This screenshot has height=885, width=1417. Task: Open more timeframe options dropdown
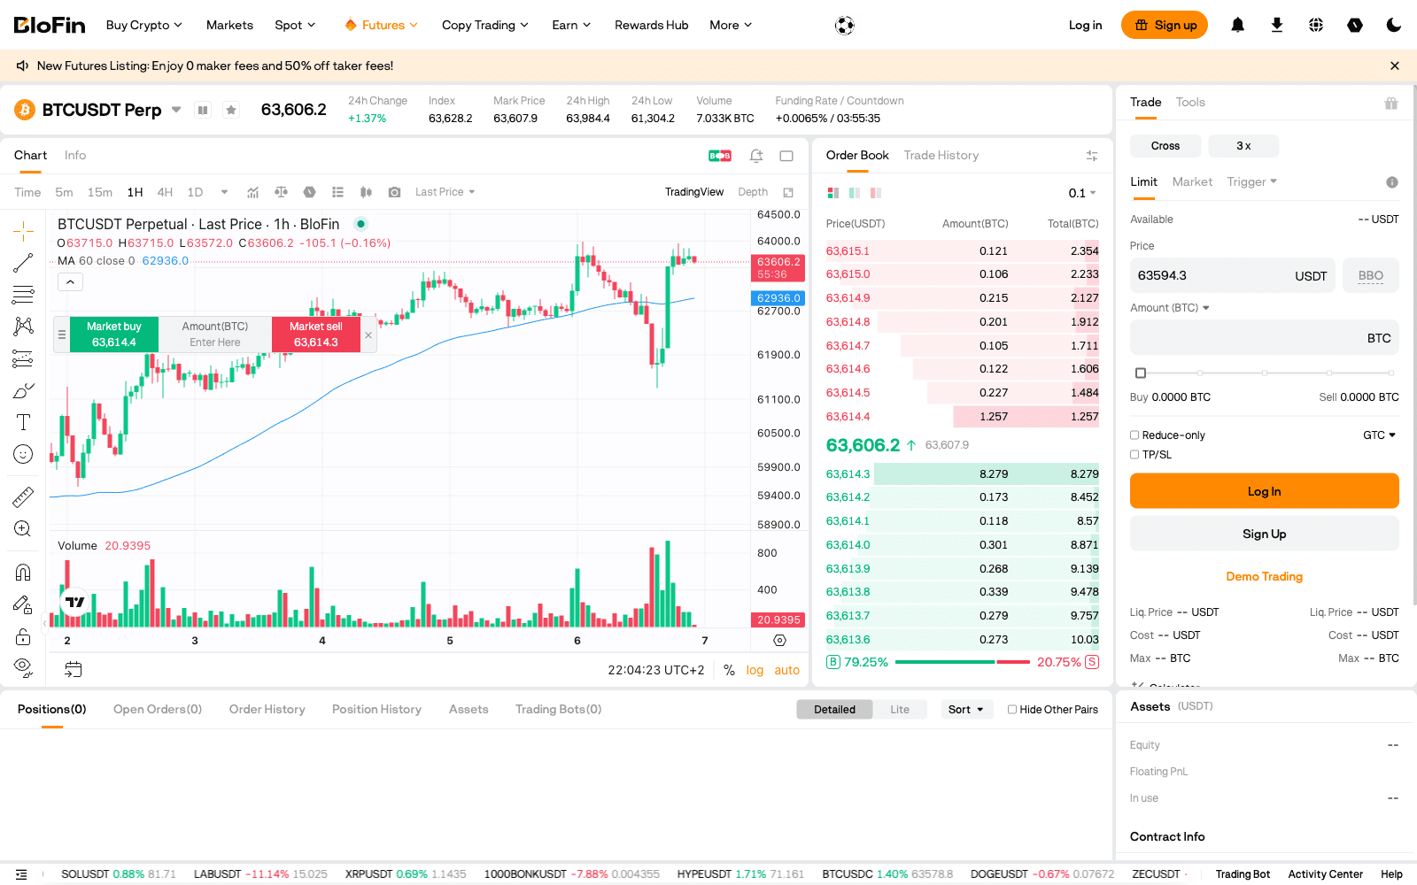[x=224, y=192]
